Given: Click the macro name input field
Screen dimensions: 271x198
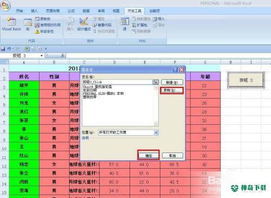Looking at the screenshot, I should point(118,82).
